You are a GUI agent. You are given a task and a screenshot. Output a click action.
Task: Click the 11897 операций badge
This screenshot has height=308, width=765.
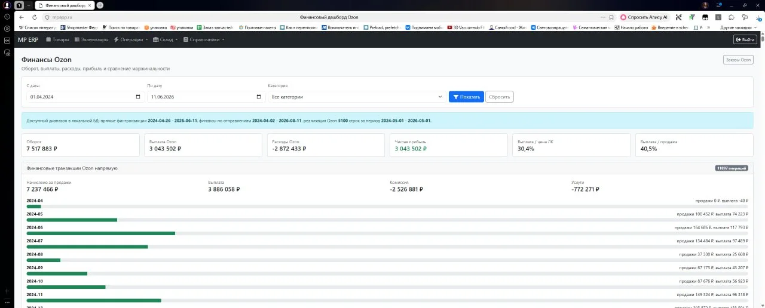click(732, 168)
